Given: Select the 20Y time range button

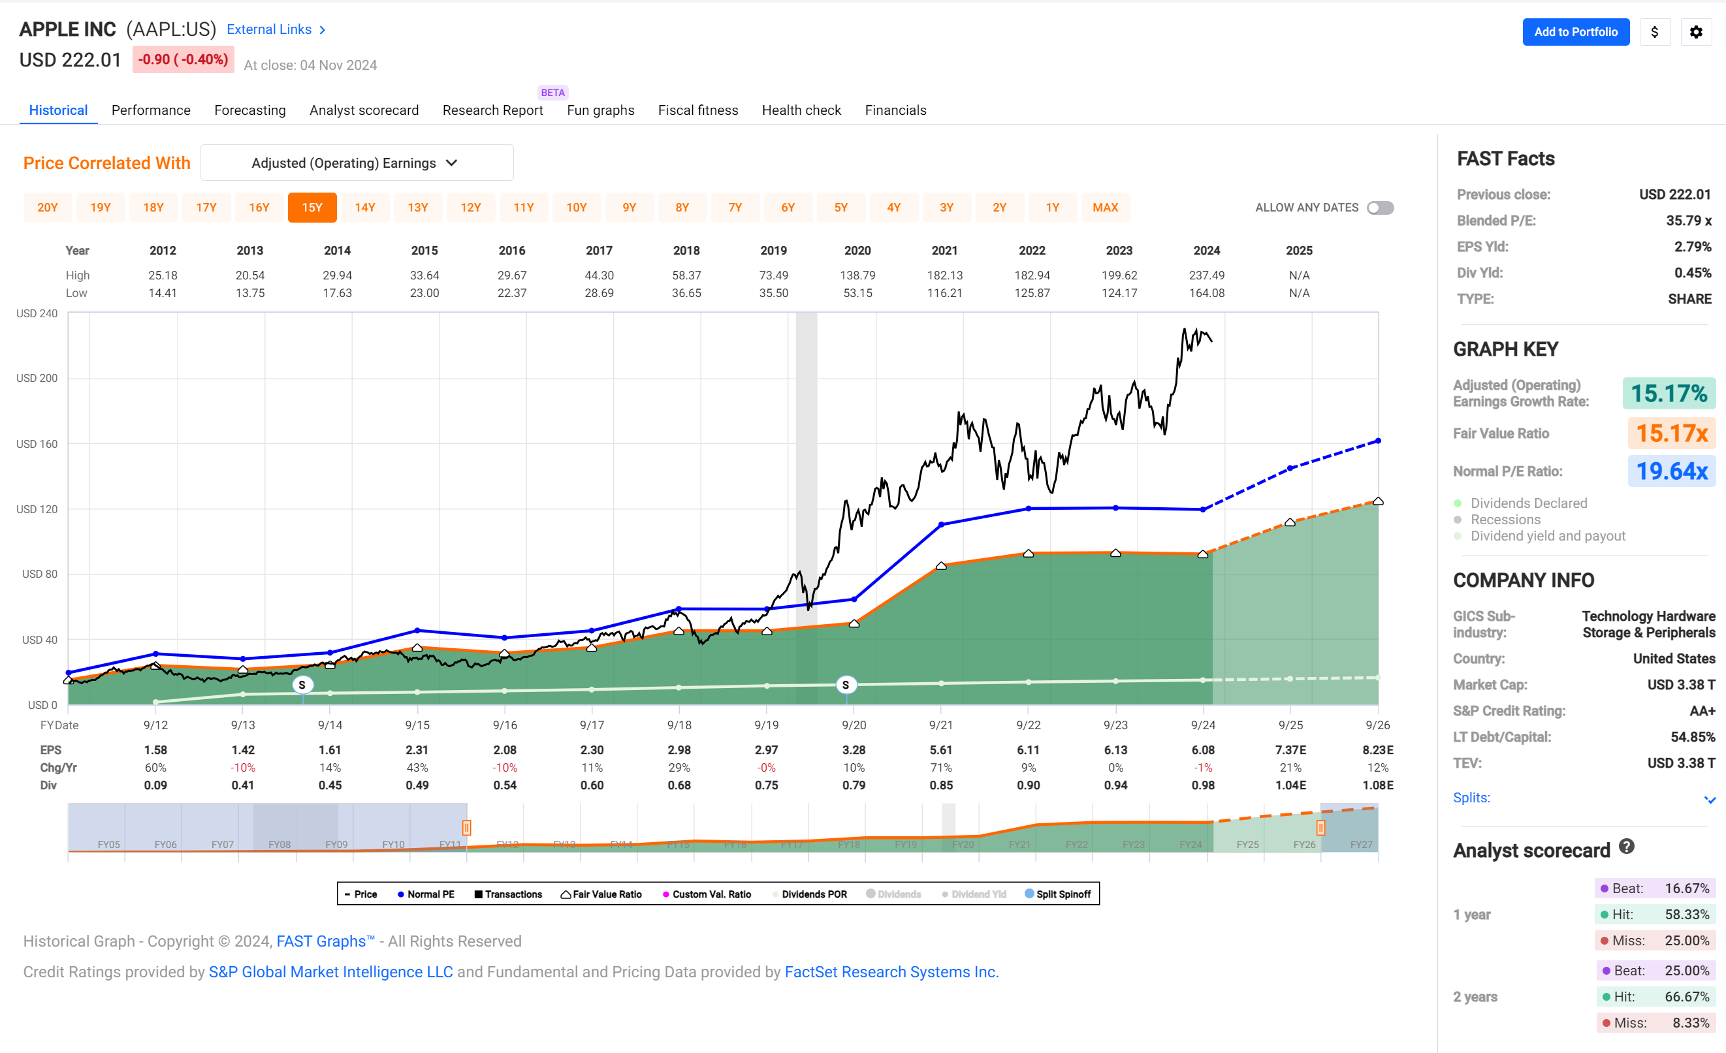Looking at the screenshot, I should click(48, 207).
